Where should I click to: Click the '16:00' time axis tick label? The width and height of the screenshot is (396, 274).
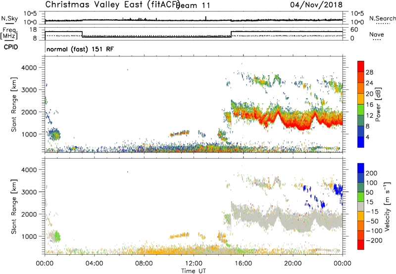243,264
